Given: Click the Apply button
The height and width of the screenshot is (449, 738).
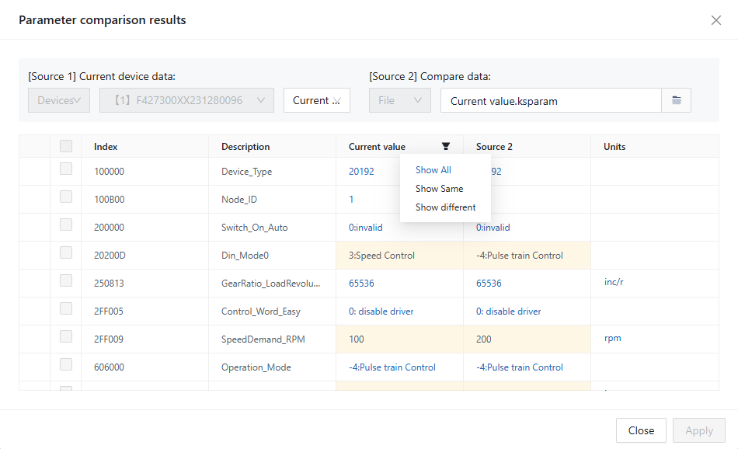Looking at the screenshot, I should [x=698, y=430].
